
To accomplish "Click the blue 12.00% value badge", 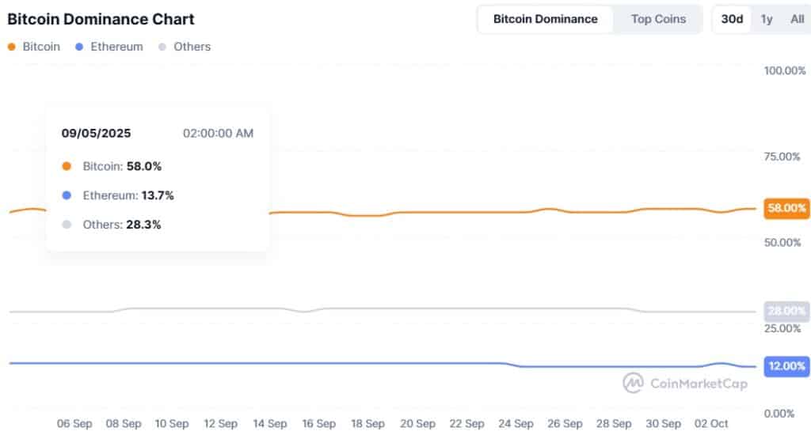I will (786, 366).
